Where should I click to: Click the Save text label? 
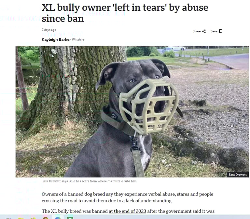click(x=214, y=31)
